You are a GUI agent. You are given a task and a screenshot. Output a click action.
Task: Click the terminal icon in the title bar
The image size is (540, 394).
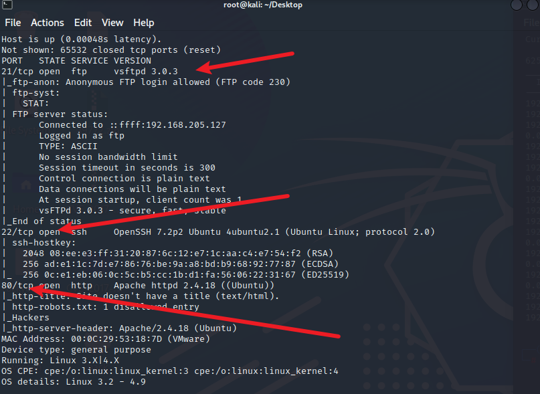[7, 5]
